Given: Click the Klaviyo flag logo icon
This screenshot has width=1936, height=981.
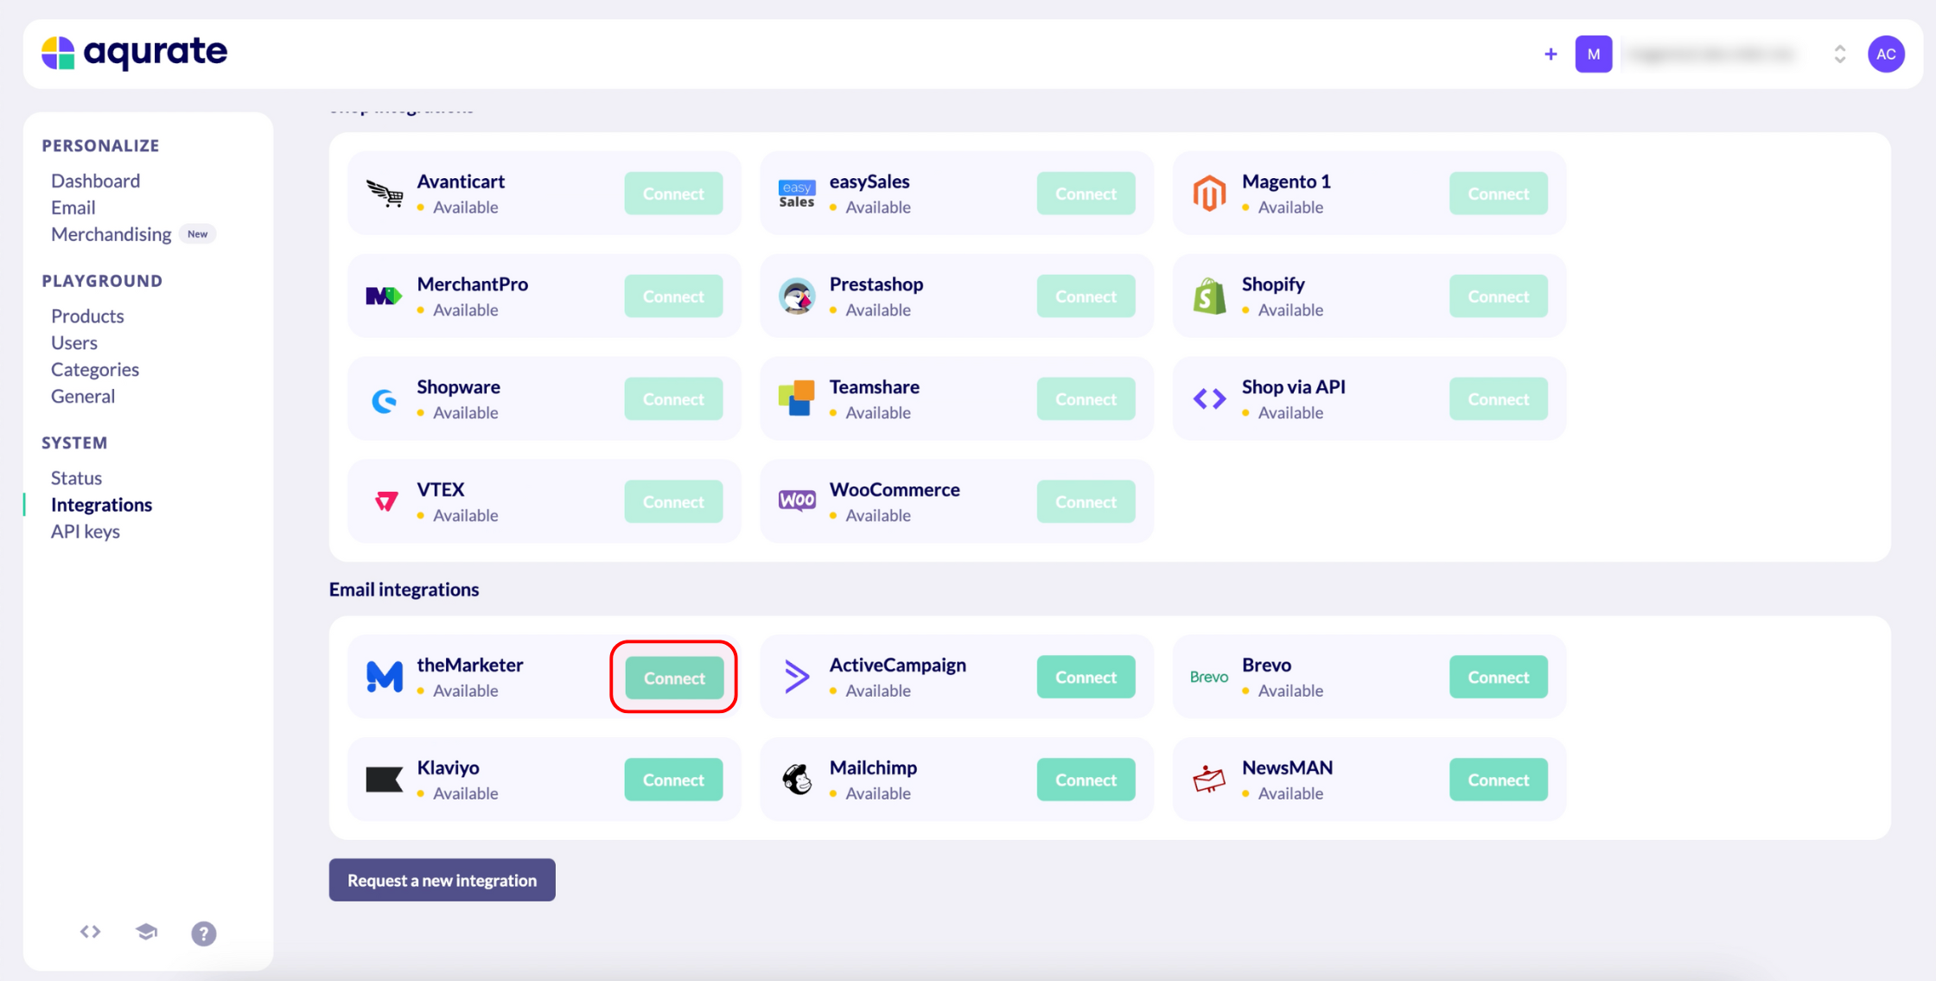Looking at the screenshot, I should coord(385,780).
